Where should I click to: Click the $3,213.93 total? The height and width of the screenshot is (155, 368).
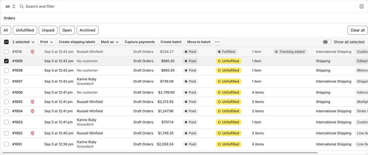(166, 102)
